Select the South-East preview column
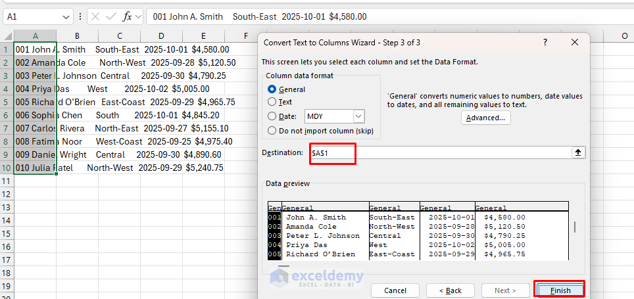 click(x=394, y=231)
